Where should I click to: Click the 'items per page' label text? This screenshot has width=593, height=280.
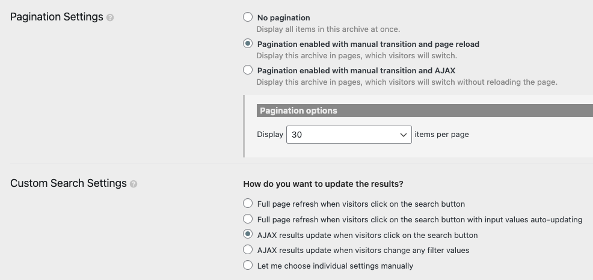tap(441, 135)
